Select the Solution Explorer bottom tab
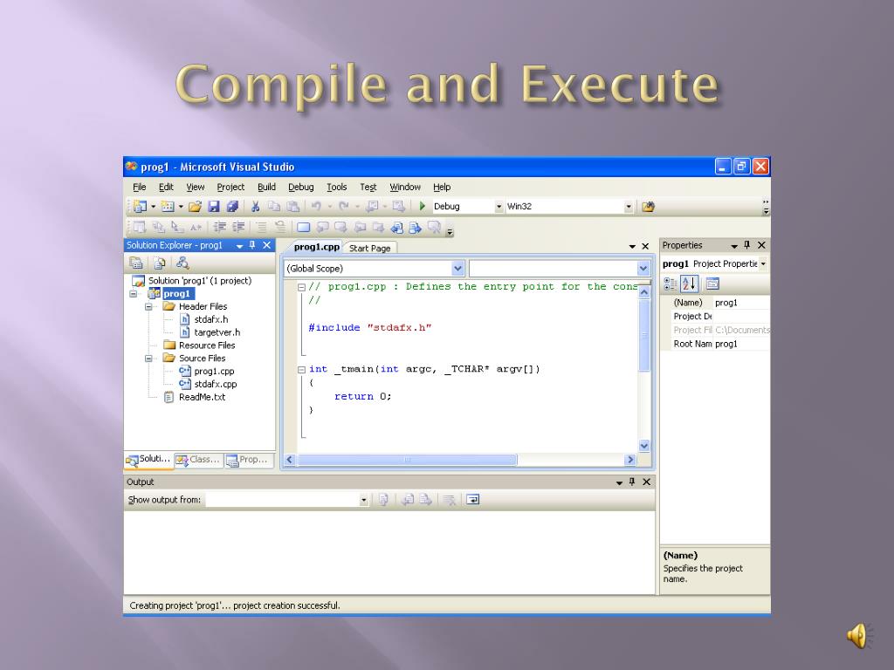 pos(148,459)
